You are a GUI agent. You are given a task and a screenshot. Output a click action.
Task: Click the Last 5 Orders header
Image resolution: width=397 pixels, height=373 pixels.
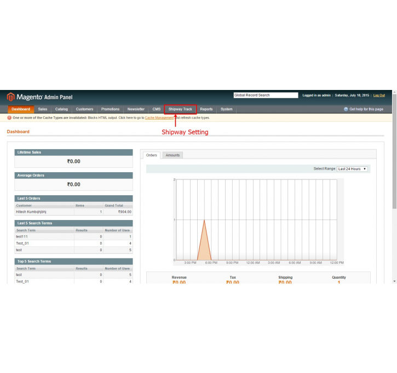74,198
